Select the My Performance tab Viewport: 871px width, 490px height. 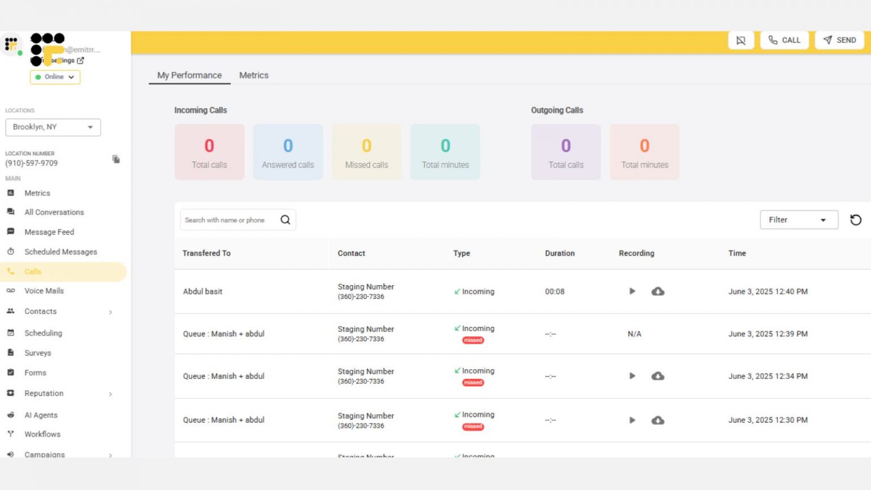(189, 75)
